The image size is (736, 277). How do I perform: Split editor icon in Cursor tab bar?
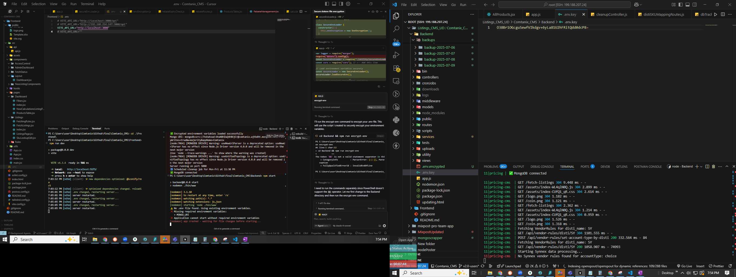(x=301, y=11)
